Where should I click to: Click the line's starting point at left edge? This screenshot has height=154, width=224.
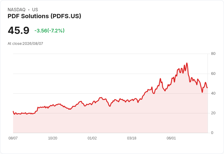13,111
